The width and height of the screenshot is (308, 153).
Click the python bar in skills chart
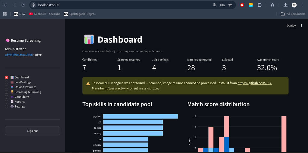click(x=140, y=117)
